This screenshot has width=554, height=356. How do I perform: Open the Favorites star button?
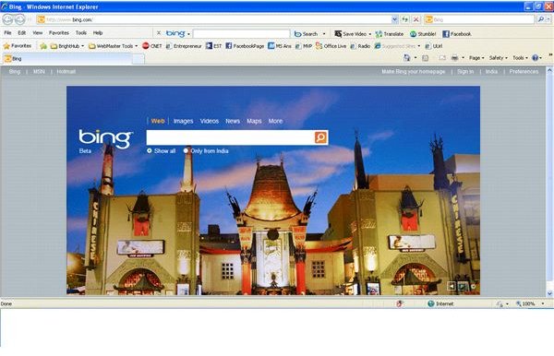(x=18, y=46)
